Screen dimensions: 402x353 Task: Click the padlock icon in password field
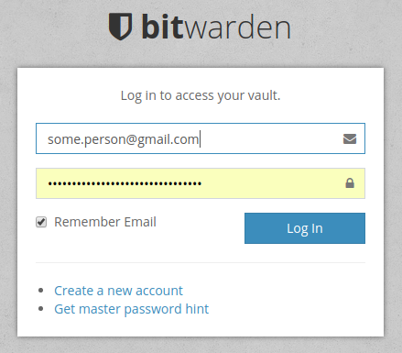(350, 183)
